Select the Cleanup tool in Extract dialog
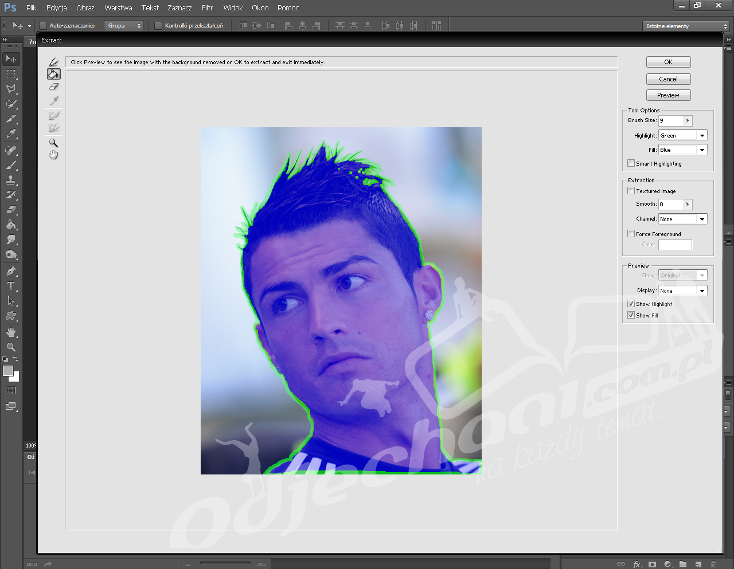 pyautogui.click(x=53, y=115)
